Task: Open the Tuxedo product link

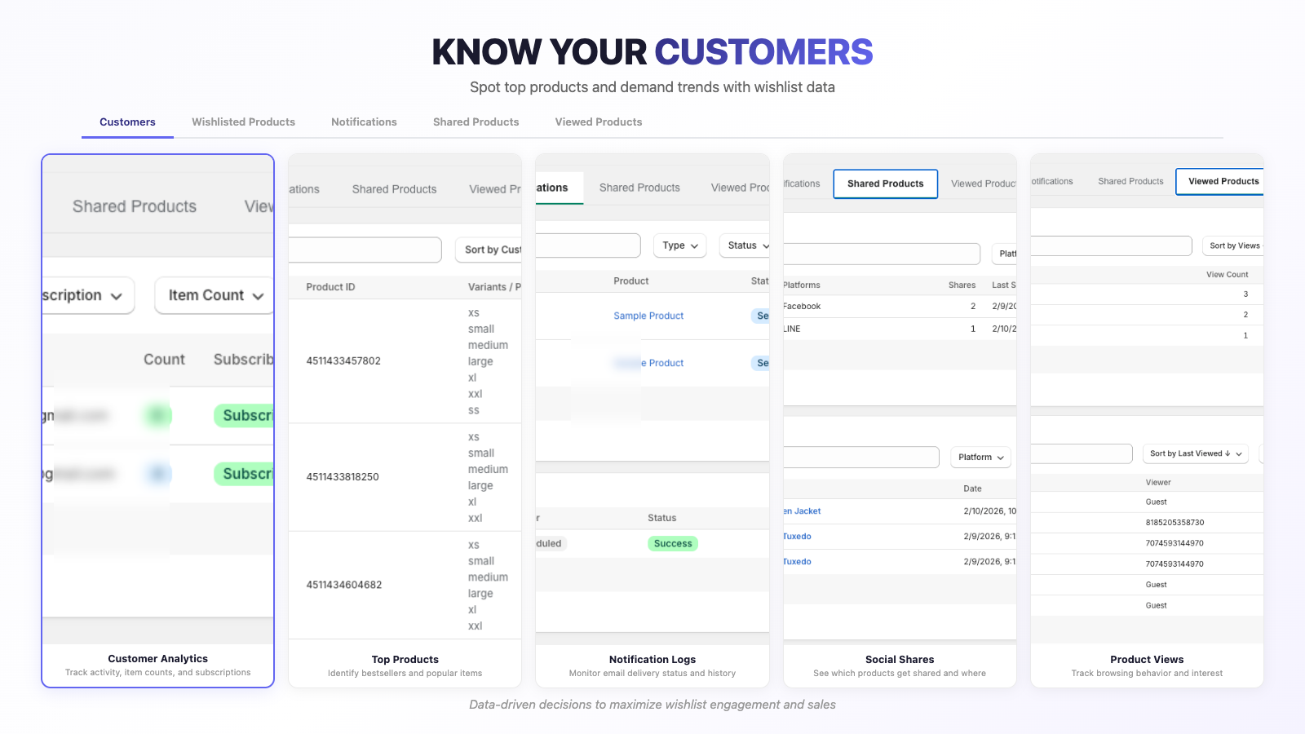Action: coord(797,536)
